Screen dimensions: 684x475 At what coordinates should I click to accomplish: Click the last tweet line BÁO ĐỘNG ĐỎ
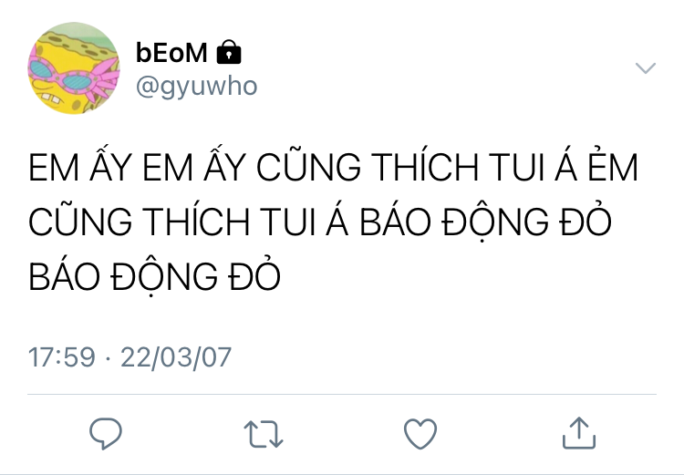[154, 275]
